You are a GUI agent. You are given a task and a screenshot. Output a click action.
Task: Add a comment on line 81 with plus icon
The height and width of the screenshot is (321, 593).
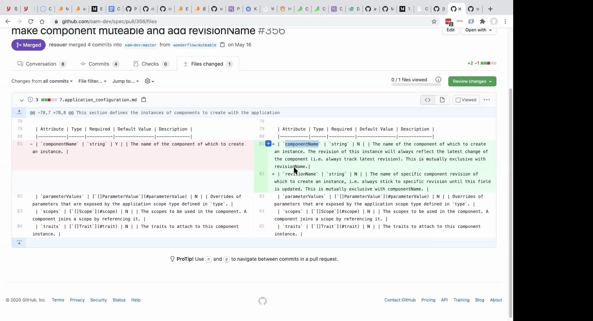268,144
